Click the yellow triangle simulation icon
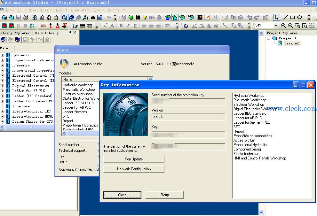The height and width of the screenshot is (216, 317). point(145,18)
